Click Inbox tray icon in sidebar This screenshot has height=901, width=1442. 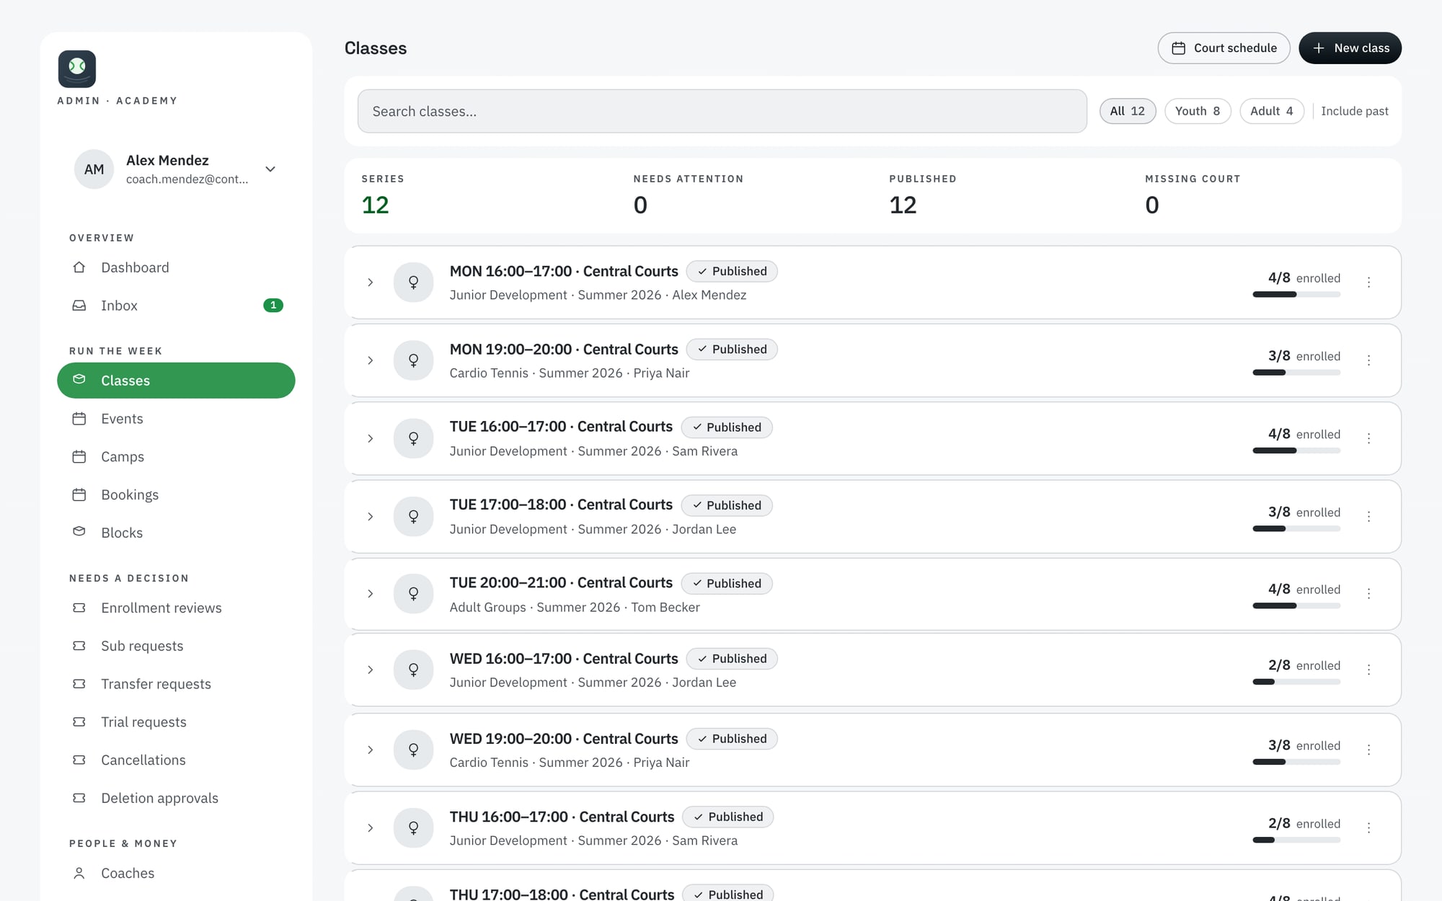click(79, 306)
